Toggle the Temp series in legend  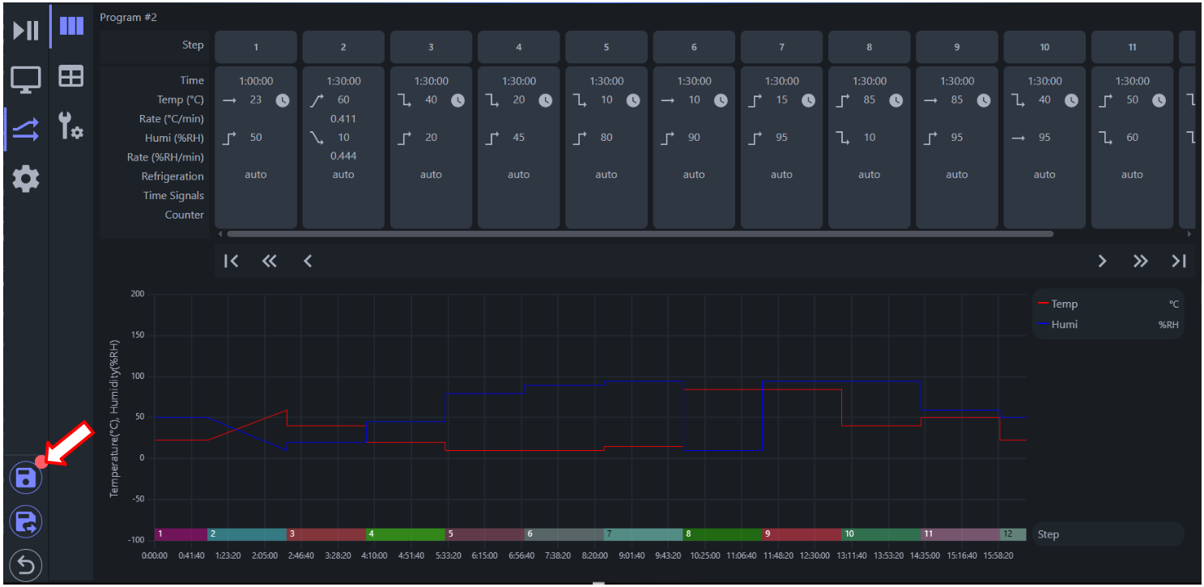1057,304
